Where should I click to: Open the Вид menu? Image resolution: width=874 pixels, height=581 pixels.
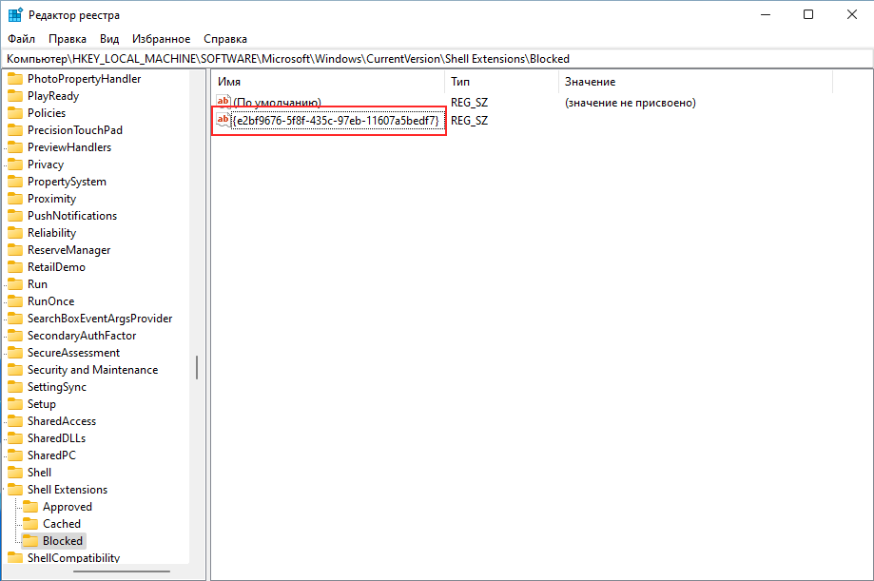pos(109,39)
